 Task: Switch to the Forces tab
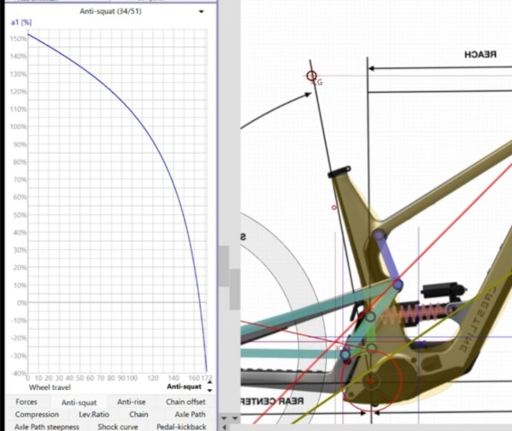(26, 402)
